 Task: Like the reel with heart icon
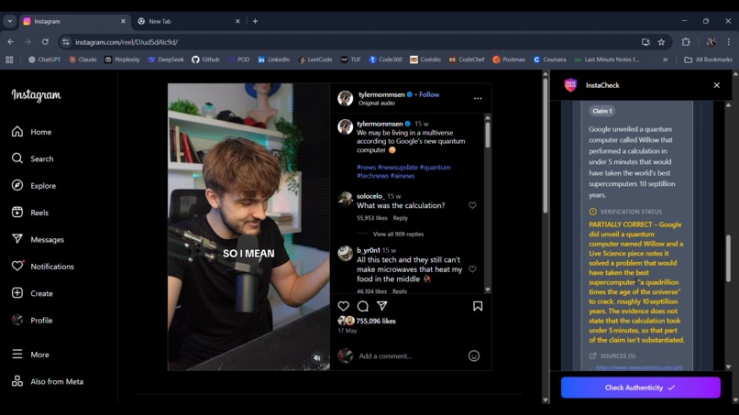pyautogui.click(x=344, y=306)
